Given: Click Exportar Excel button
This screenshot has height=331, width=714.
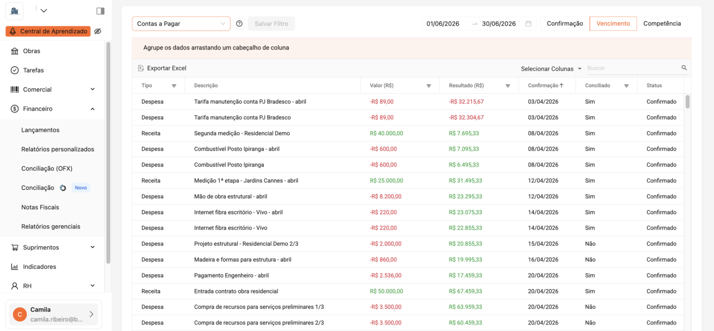Looking at the screenshot, I should pyautogui.click(x=162, y=68).
